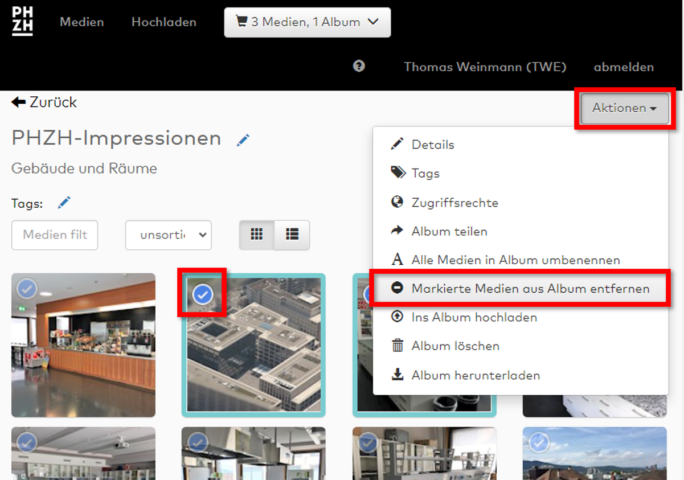Open the Hochladen page
This screenshot has width=684, height=480.
click(x=163, y=22)
